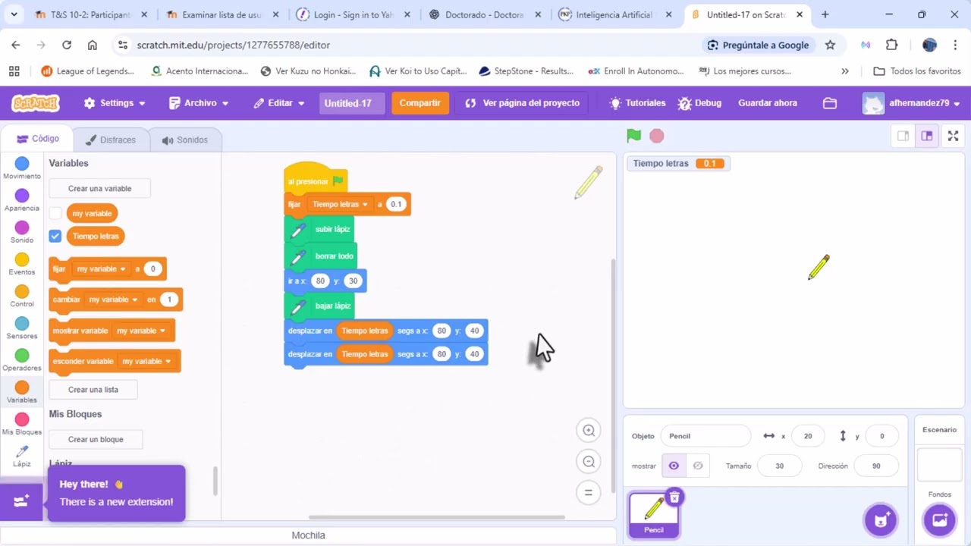Enter full screen stage mode
Viewport: 971px width, 546px height.
tap(954, 136)
